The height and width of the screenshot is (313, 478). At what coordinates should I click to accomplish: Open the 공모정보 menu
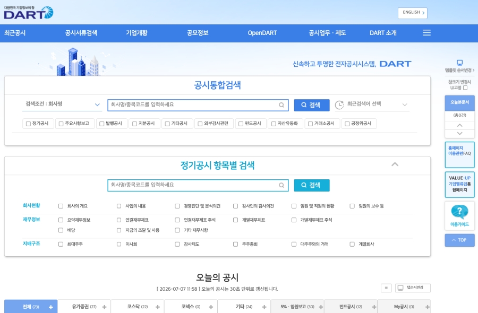coord(198,33)
